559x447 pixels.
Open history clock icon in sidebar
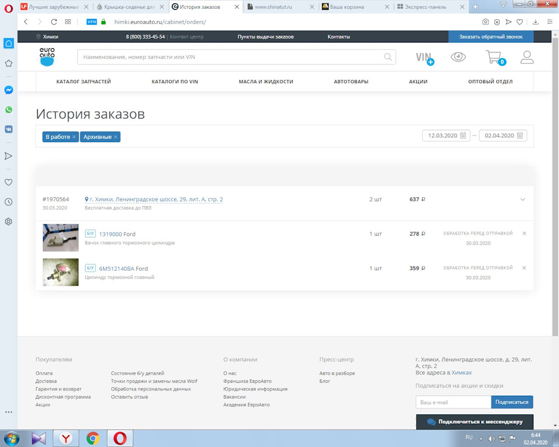pos(9,202)
